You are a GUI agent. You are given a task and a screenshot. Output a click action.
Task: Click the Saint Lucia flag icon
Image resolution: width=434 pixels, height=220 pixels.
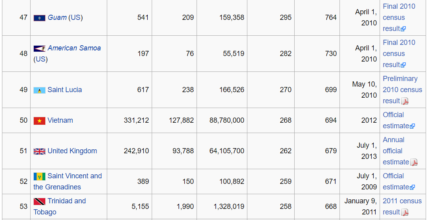pyautogui.click(x=39, y=90)
